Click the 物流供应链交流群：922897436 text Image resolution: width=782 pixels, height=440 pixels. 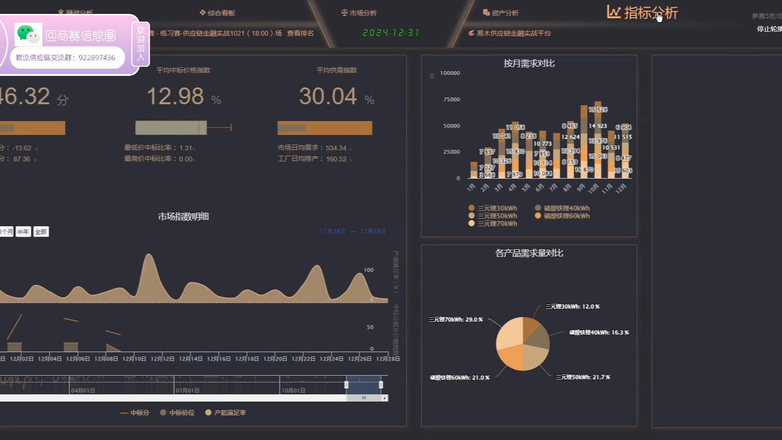pyautogui.click(x=66, y=58)
